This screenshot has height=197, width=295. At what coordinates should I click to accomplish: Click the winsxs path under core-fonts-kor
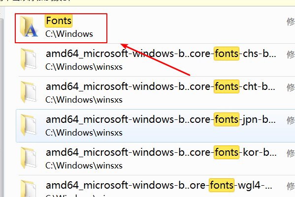[x=84, y=166]
